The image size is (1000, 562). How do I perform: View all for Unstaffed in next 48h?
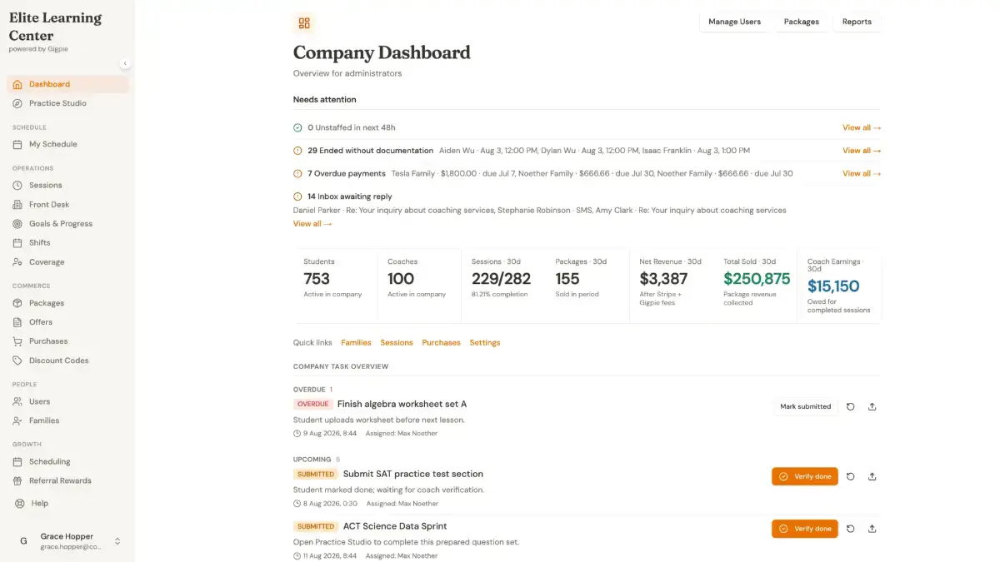click(x=862, y=127)
